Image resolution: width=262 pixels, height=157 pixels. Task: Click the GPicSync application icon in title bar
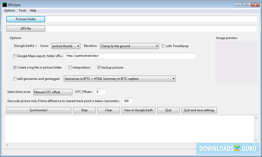[5, 5]
